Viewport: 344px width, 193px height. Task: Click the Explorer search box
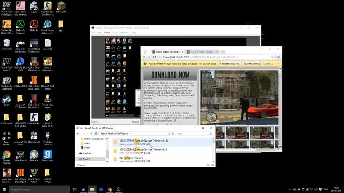[194, 133]
